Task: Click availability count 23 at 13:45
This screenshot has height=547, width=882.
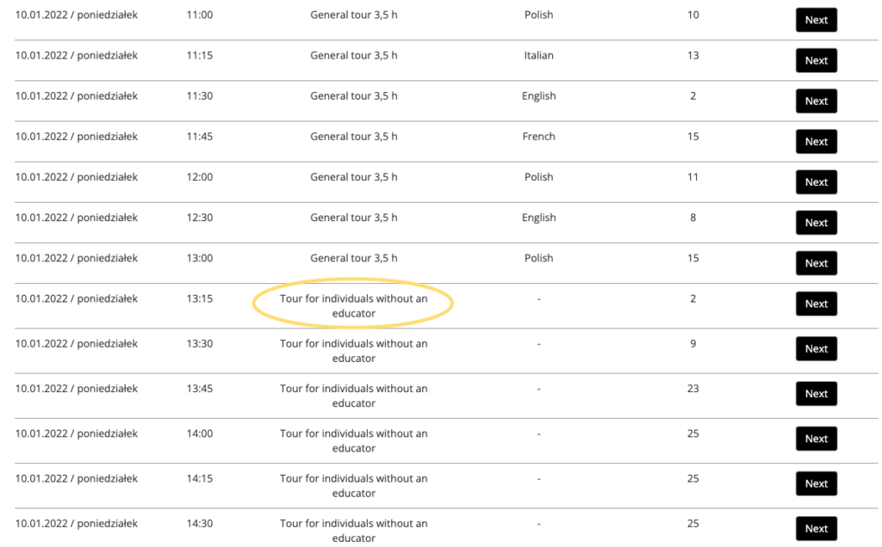Action: (x=693, y=389)
